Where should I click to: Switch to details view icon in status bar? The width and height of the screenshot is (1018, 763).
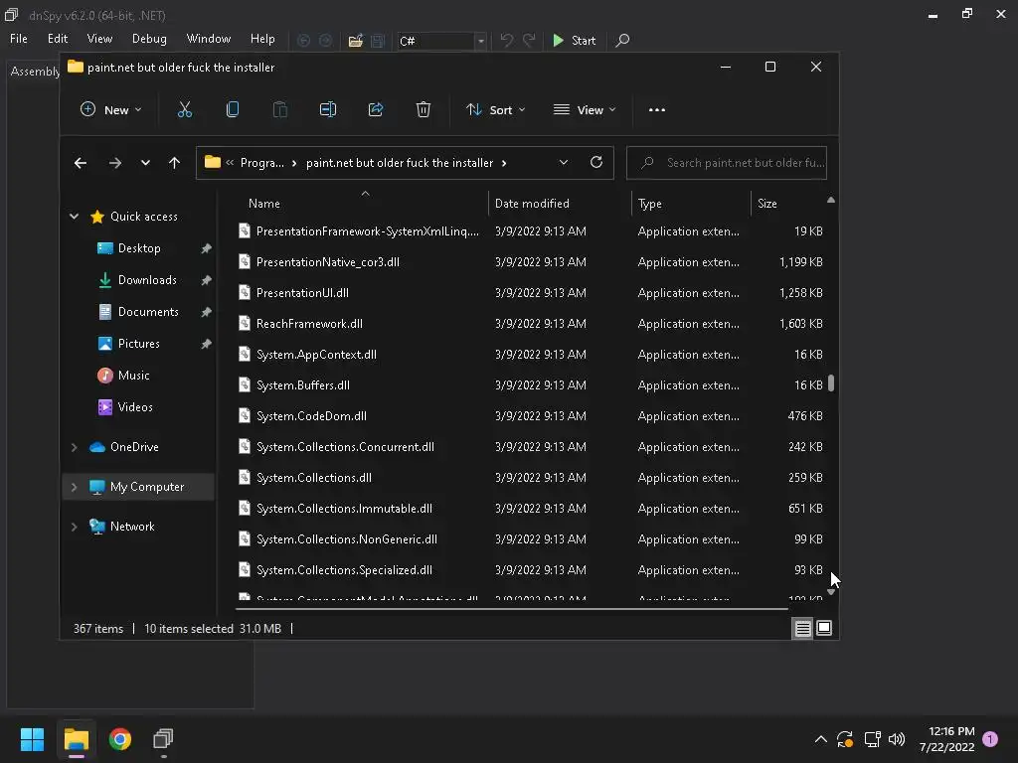(x=803, y=628)
